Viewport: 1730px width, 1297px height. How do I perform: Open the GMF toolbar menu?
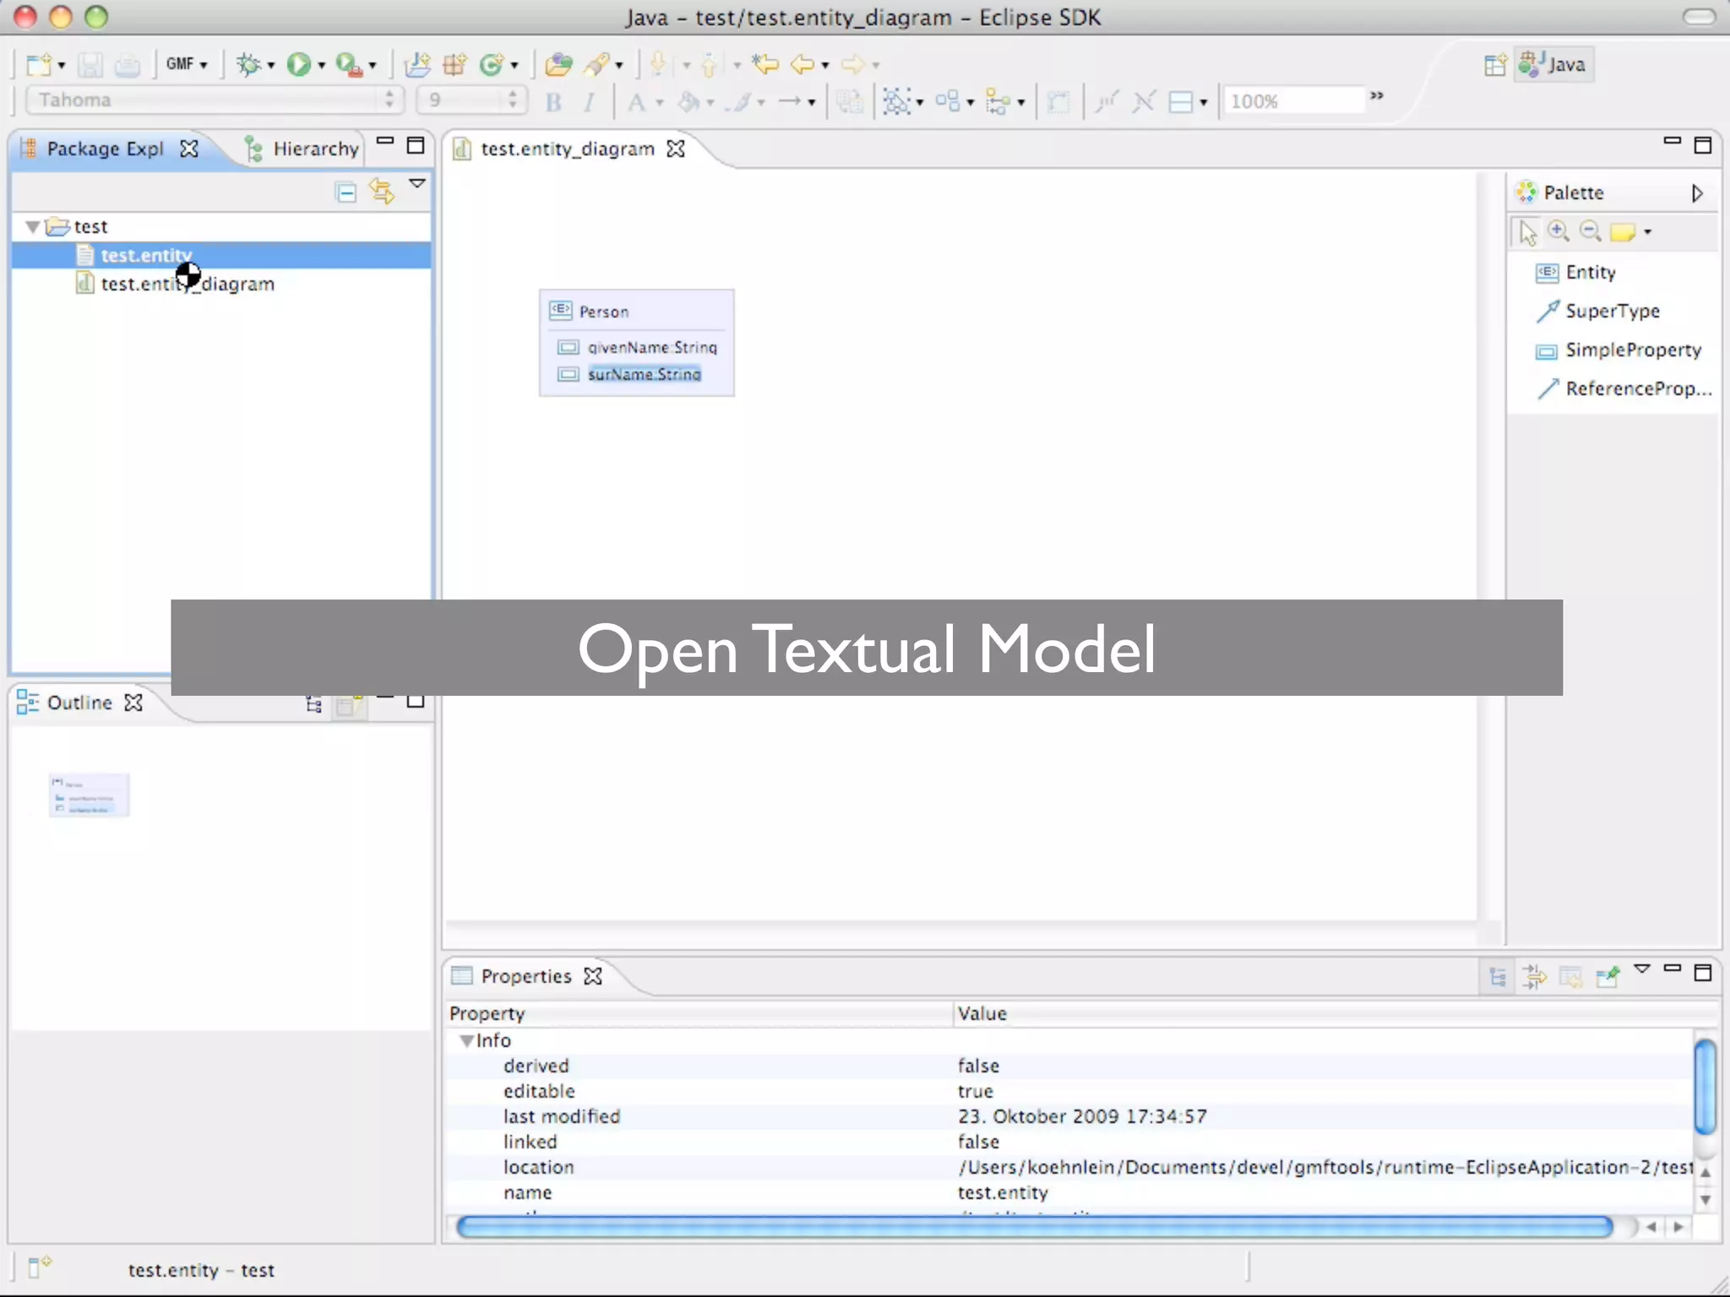(x=187, y=64)
